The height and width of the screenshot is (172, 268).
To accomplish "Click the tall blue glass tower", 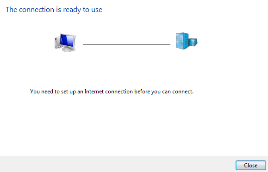I will 182,41.
